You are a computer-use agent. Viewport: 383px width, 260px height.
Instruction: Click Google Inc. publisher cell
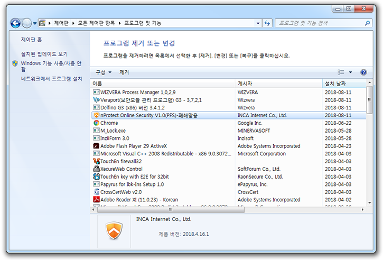(x=250, y=123)
